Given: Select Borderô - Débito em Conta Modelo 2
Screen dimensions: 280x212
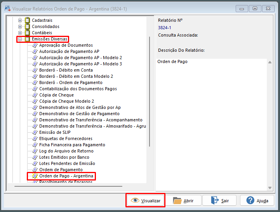Looking at the screenshot, I should (x=76, y=76).
